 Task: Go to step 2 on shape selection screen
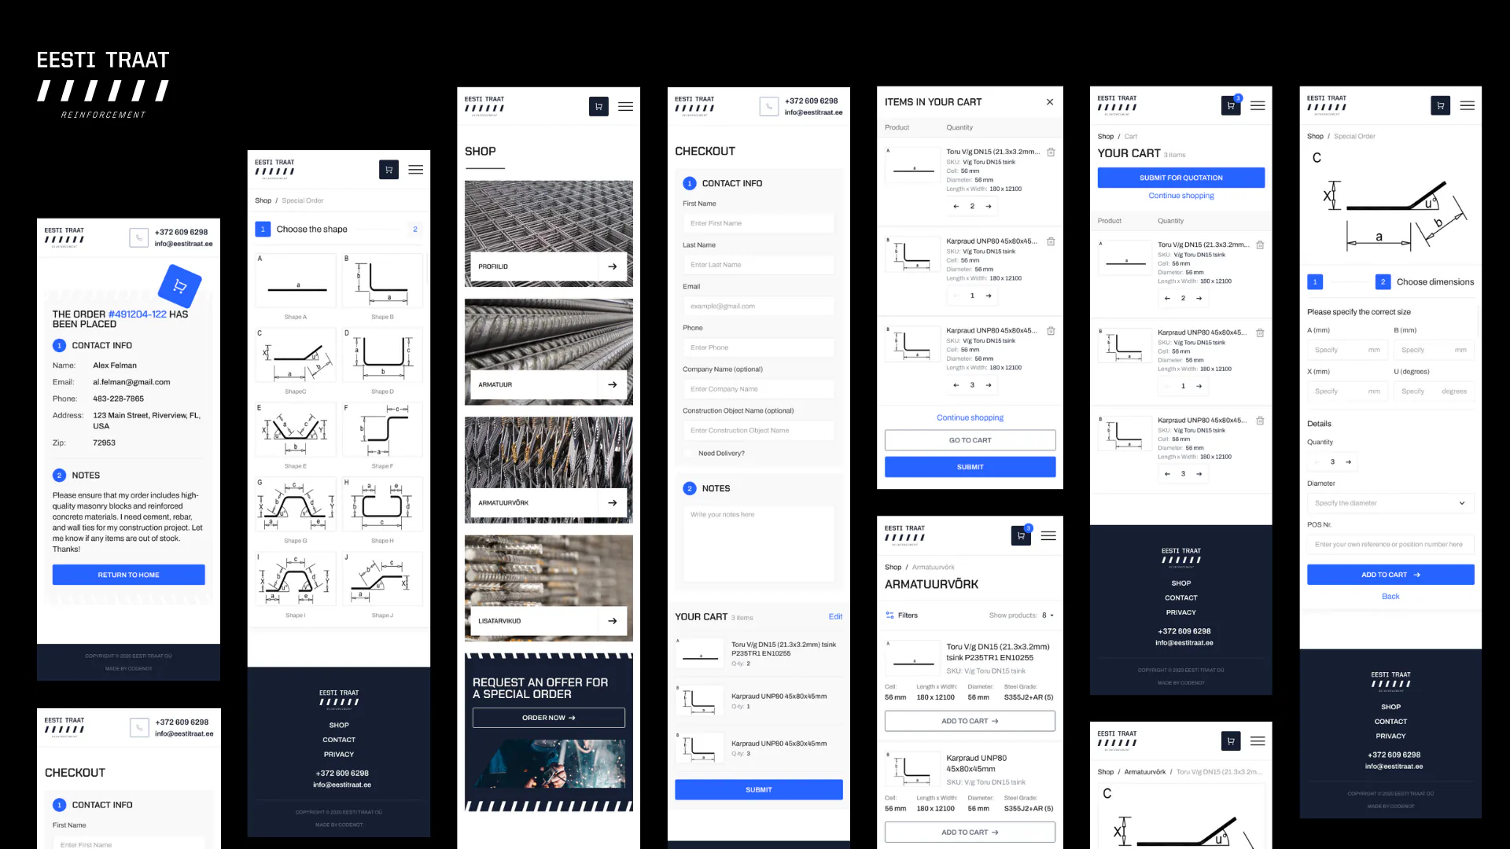coord(415,230)
